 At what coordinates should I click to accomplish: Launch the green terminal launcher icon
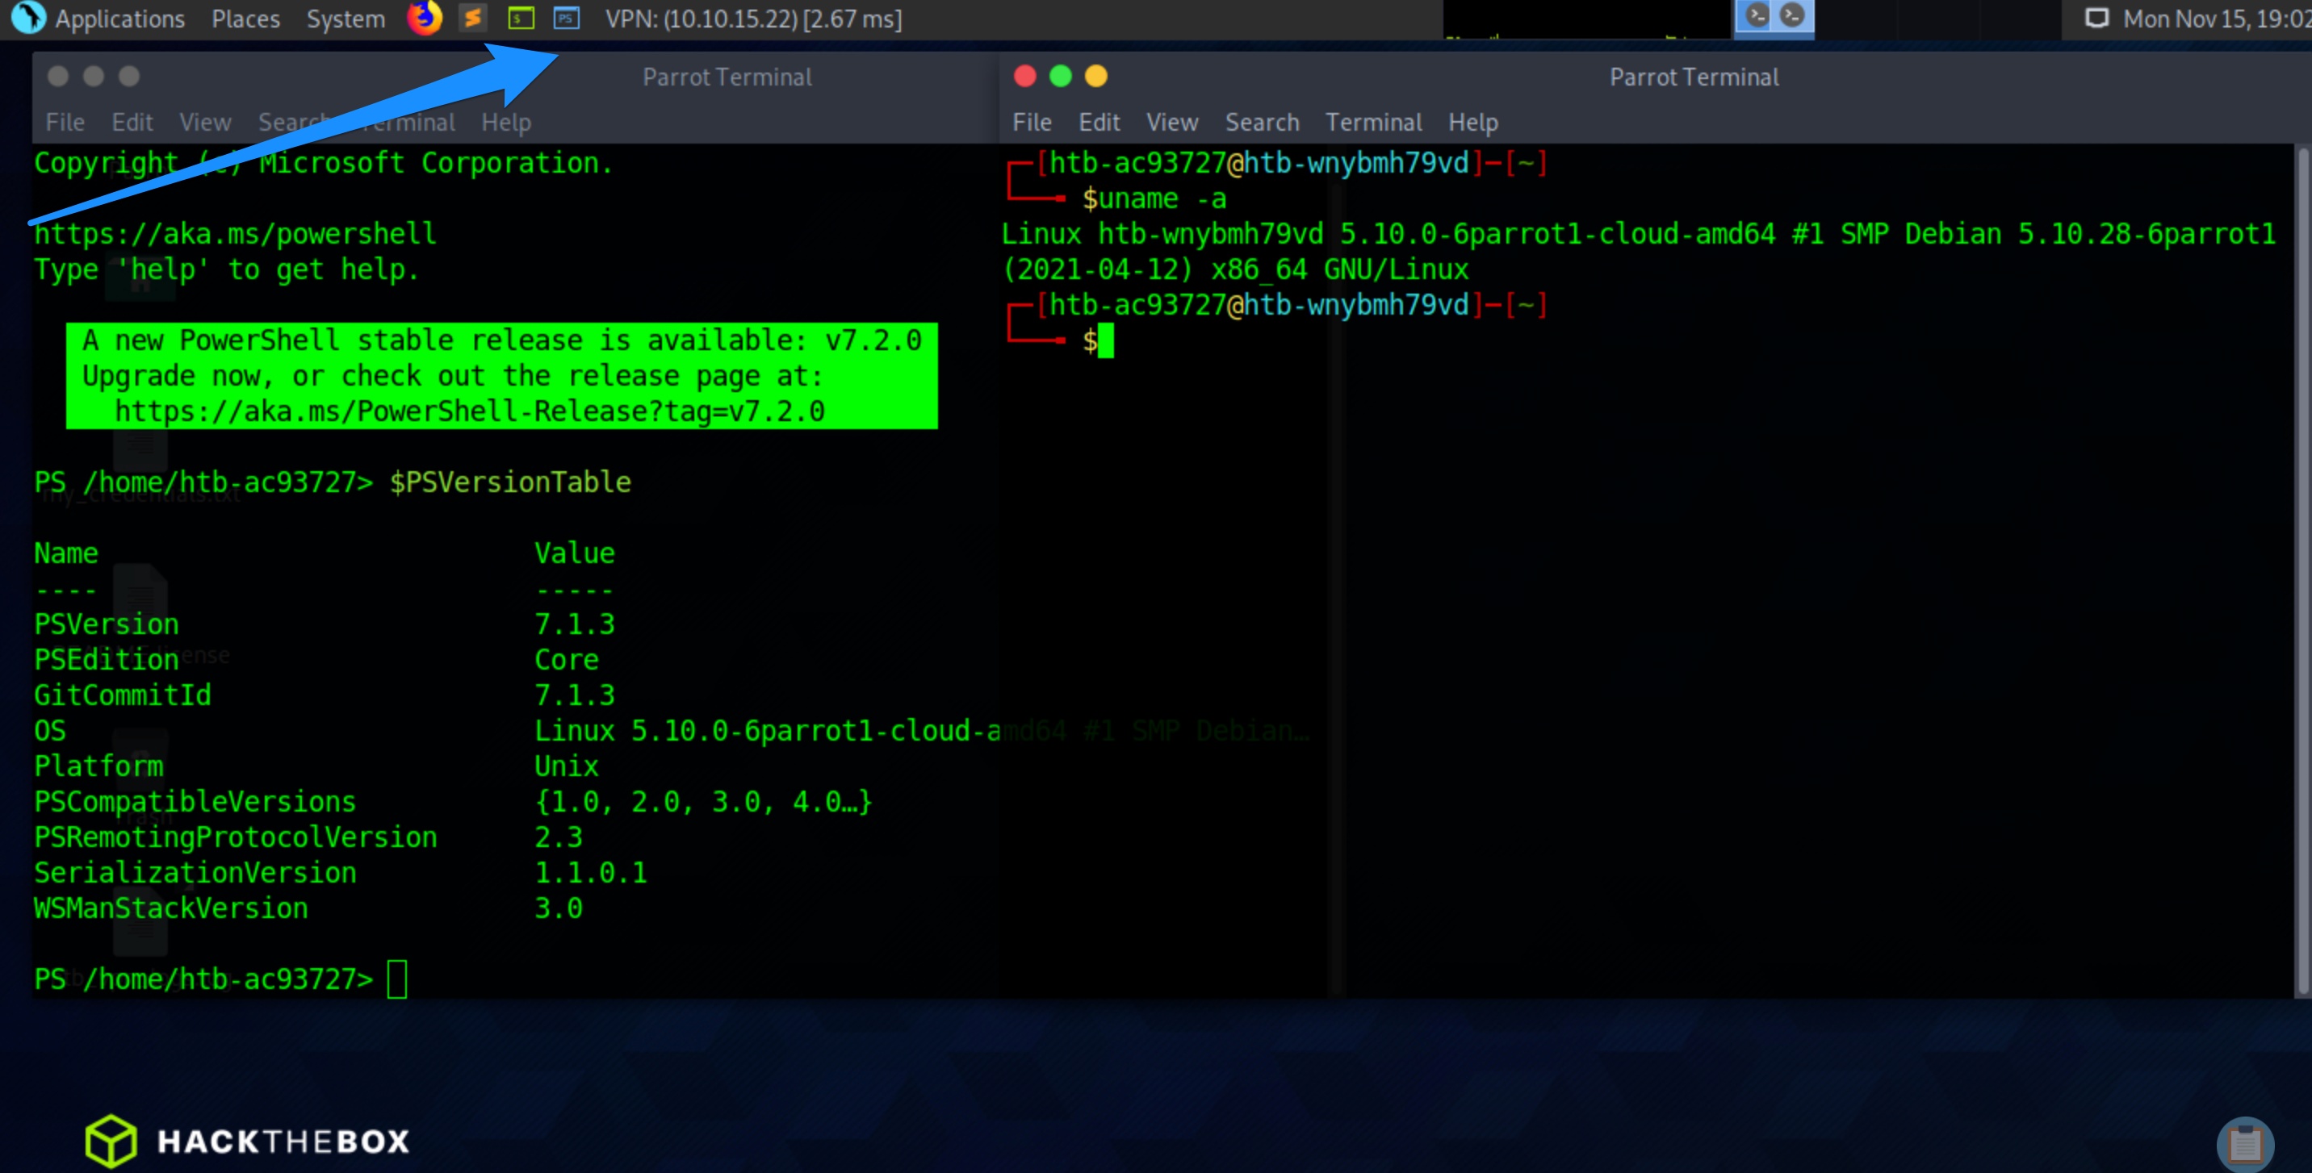click(x=521, y=18)
